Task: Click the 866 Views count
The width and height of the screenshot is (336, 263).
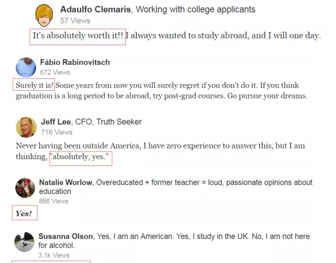Action: 53,201
